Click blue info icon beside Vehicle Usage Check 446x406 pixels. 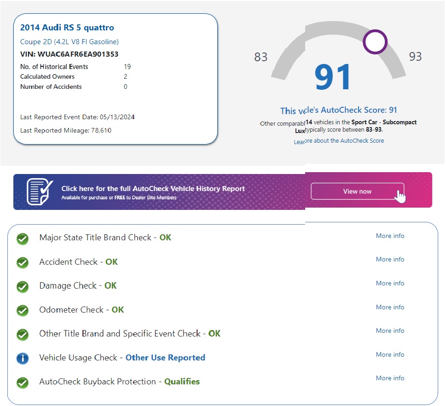click(23, 359)
